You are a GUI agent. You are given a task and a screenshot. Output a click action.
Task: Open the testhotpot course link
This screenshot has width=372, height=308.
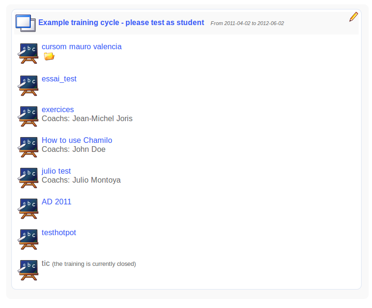click(x=59, y=233)
